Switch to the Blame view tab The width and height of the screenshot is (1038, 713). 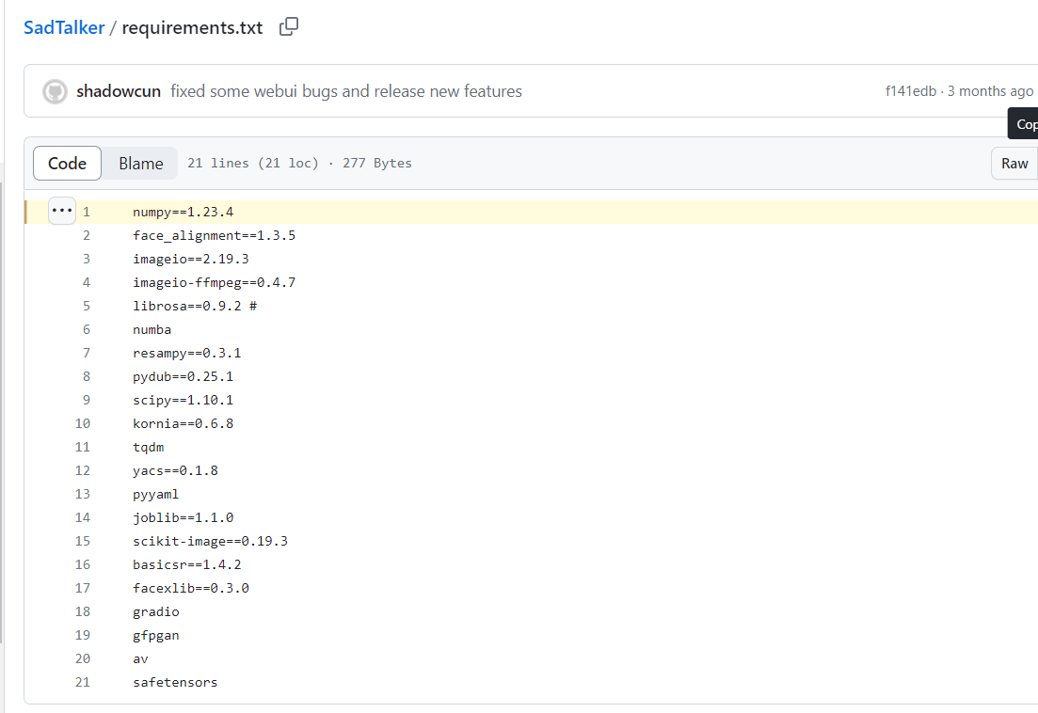[x=140, y=164]
